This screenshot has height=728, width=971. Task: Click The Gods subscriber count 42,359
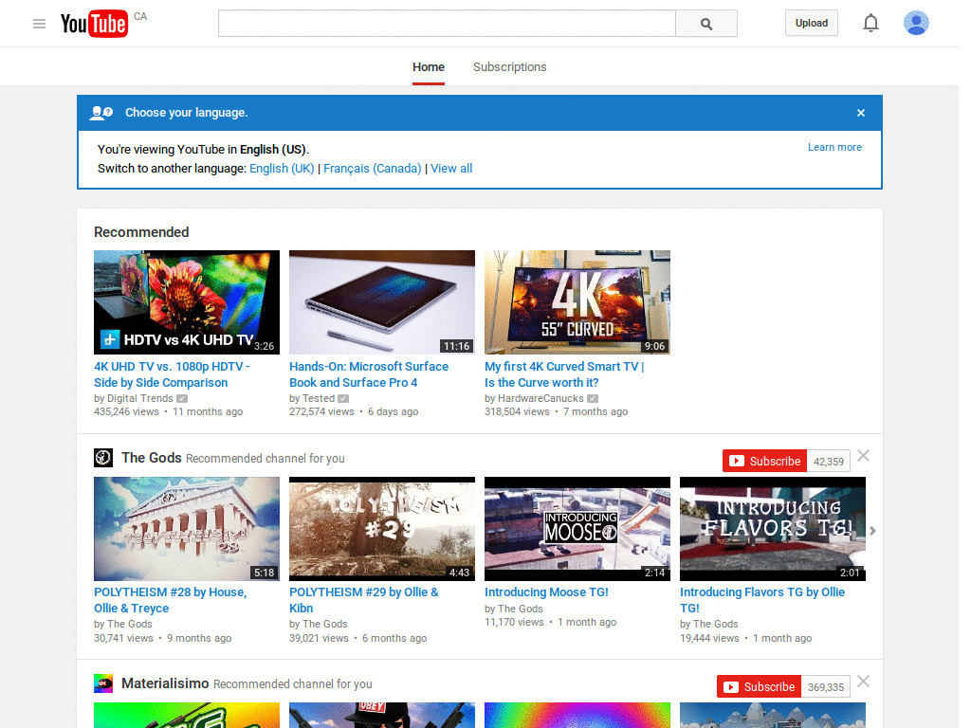[829, 462]
